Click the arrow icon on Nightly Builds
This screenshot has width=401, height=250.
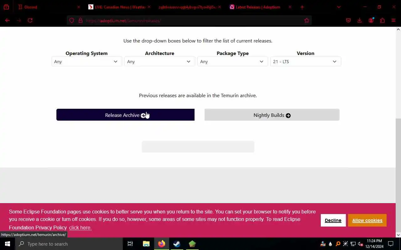[288, 116]
